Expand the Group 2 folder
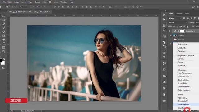This screenshot has width=199, height=112. 173,40
